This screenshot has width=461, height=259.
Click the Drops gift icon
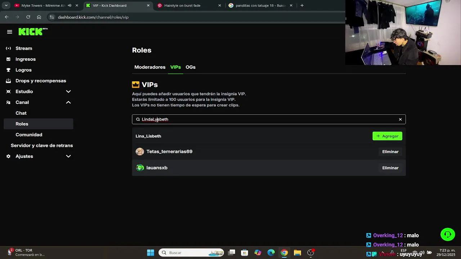8,81
